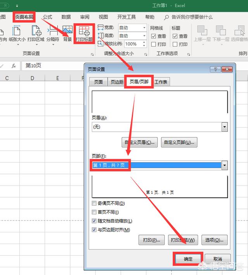
Task: Toggle Headings Print (标题 打印) checkbox
Action: (x=175, y=44)
